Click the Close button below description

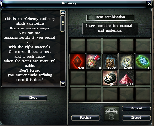click(x=33, y=98)
